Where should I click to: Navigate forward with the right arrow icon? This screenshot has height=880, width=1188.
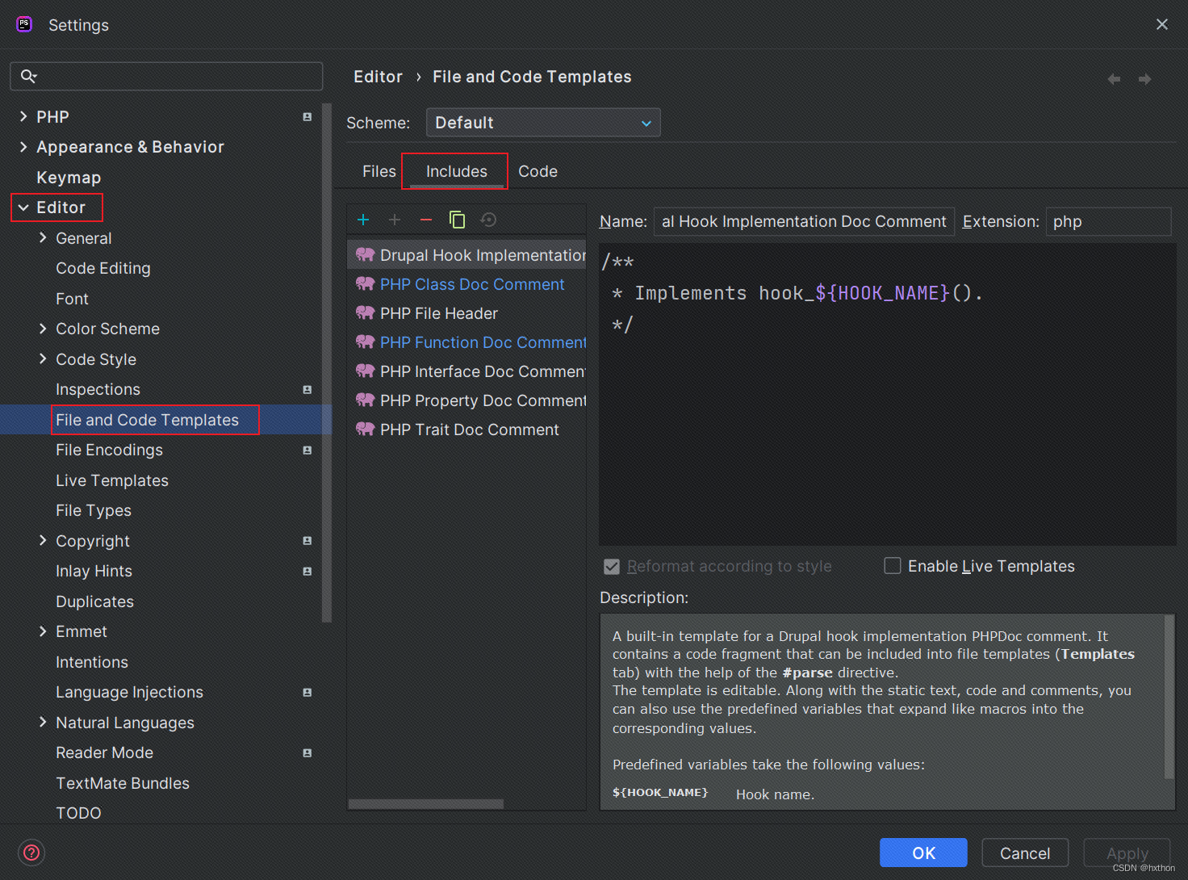[x=1144, y=79]
